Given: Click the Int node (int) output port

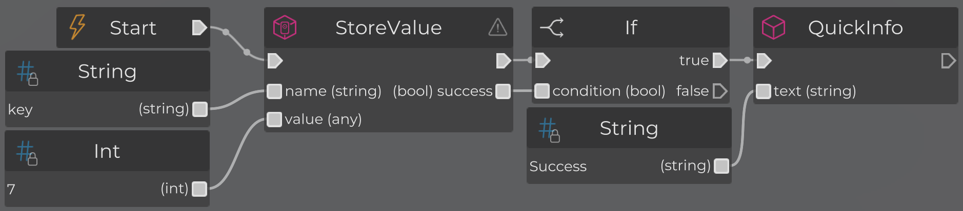Looking at the screenshot, I should pyautogui.click(x=199, y=189).
